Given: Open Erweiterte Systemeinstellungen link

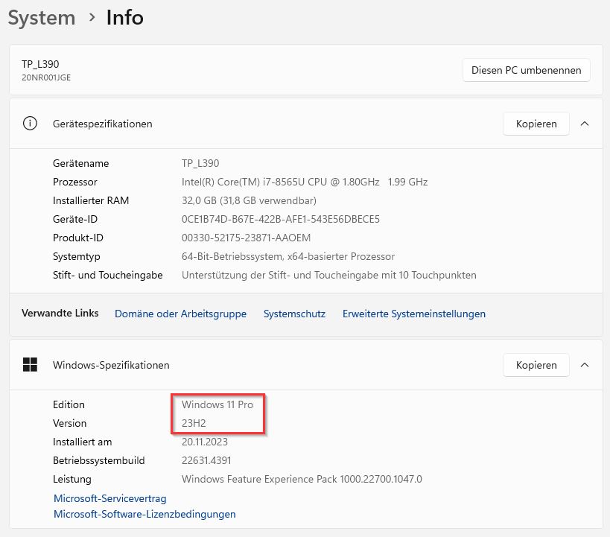Looking at the screenshot, I should tap(414, 314).
